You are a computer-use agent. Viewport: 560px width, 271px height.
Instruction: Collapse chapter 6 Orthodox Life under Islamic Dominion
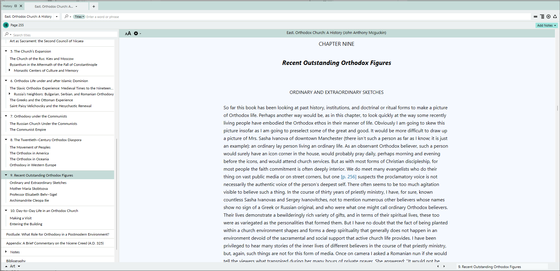[x=6, y=81]
